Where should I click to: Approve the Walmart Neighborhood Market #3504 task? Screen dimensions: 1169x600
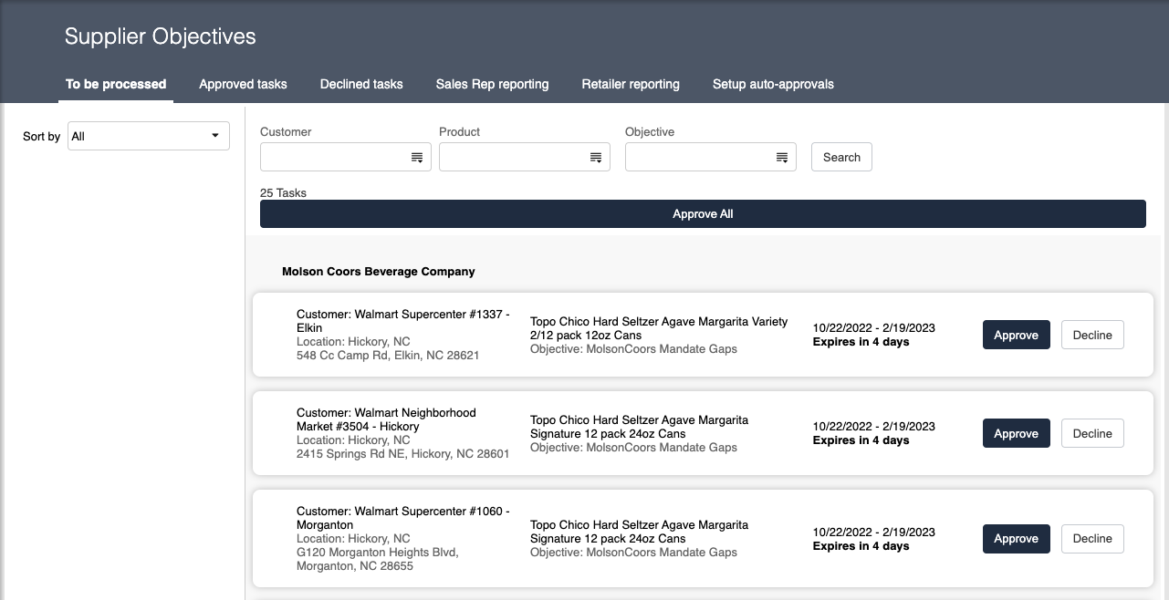[x=1017, y=433]
